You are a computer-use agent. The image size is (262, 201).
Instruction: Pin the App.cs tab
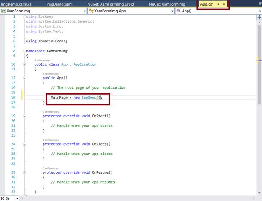click(218, 4)
